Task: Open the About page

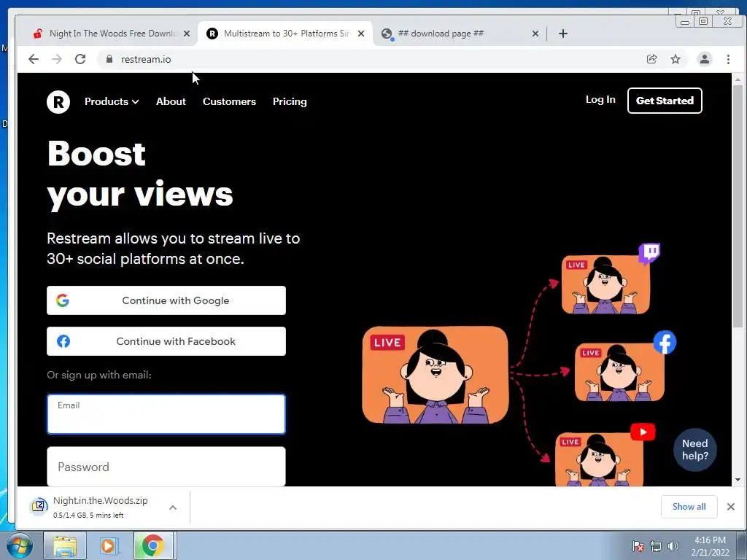Action: tap(171, 101)
